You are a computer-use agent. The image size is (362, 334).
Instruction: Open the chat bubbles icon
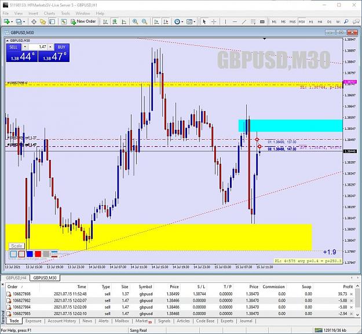(356, 21)
